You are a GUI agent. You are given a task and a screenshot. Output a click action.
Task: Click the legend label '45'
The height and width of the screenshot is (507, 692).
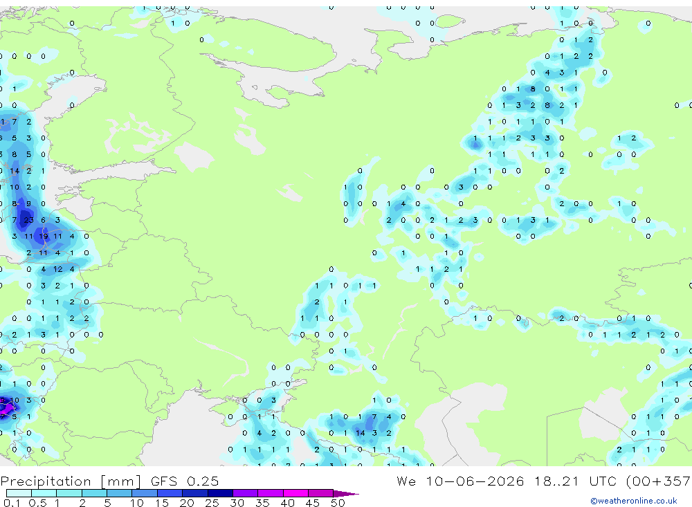313,503
